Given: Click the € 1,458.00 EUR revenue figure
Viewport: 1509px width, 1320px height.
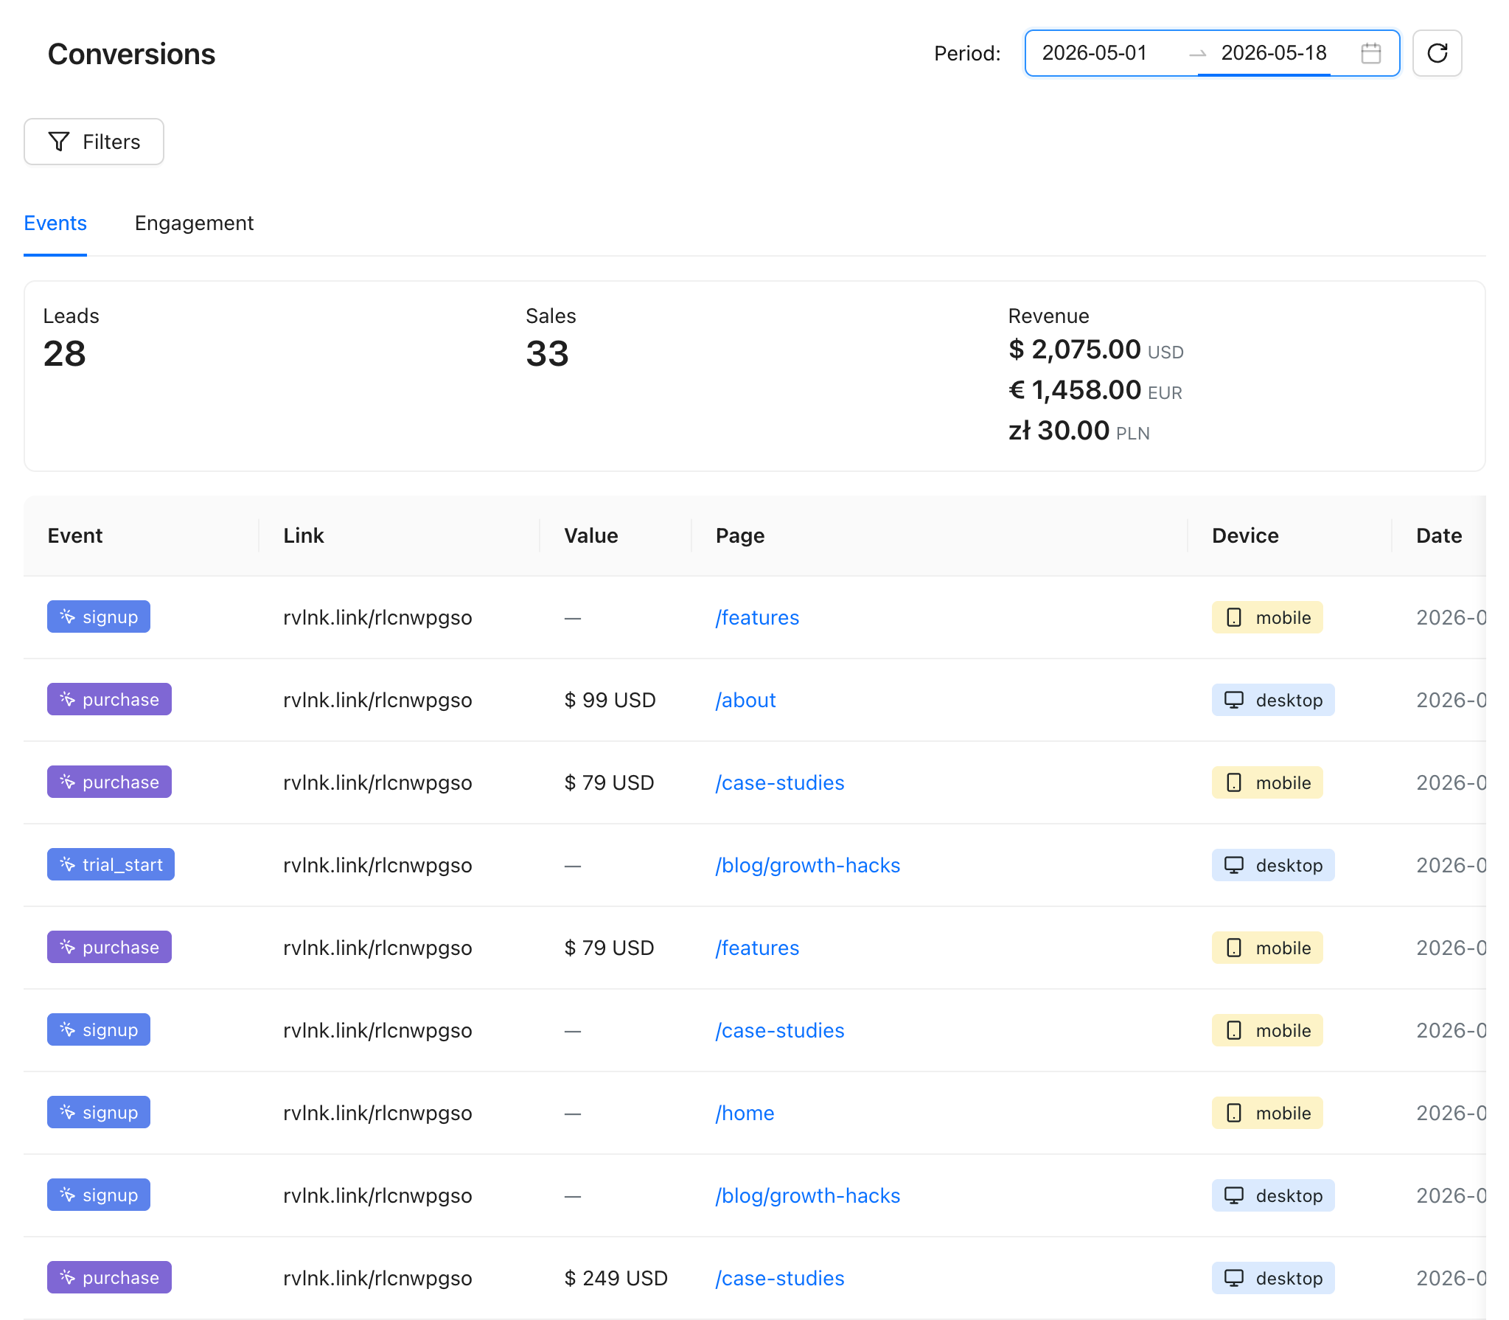Looking at the screenshot, I should tap(1095, 390).
